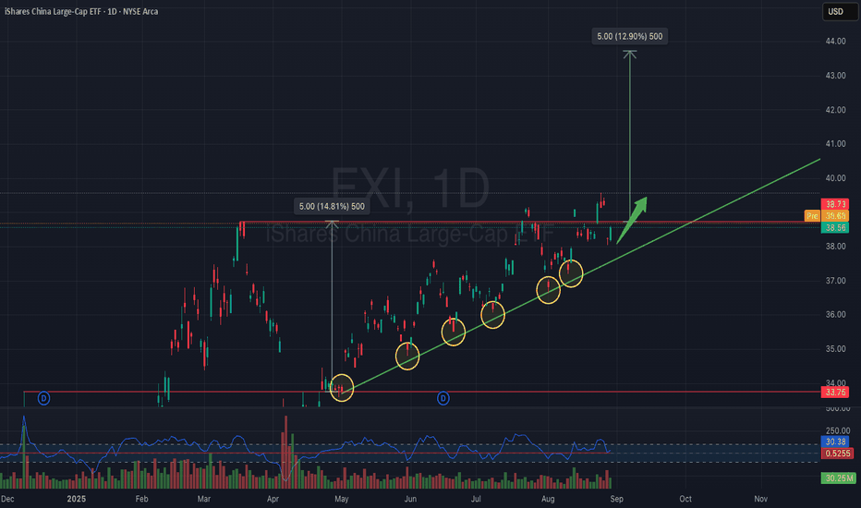
Task: Click the Nov label on time axis
Action: click(x=760, y=499)
